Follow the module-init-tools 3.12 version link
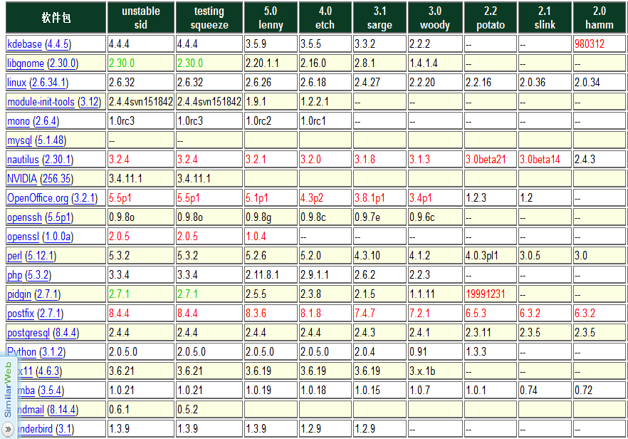This screenshot has height=439, width=628. [89, 102]
